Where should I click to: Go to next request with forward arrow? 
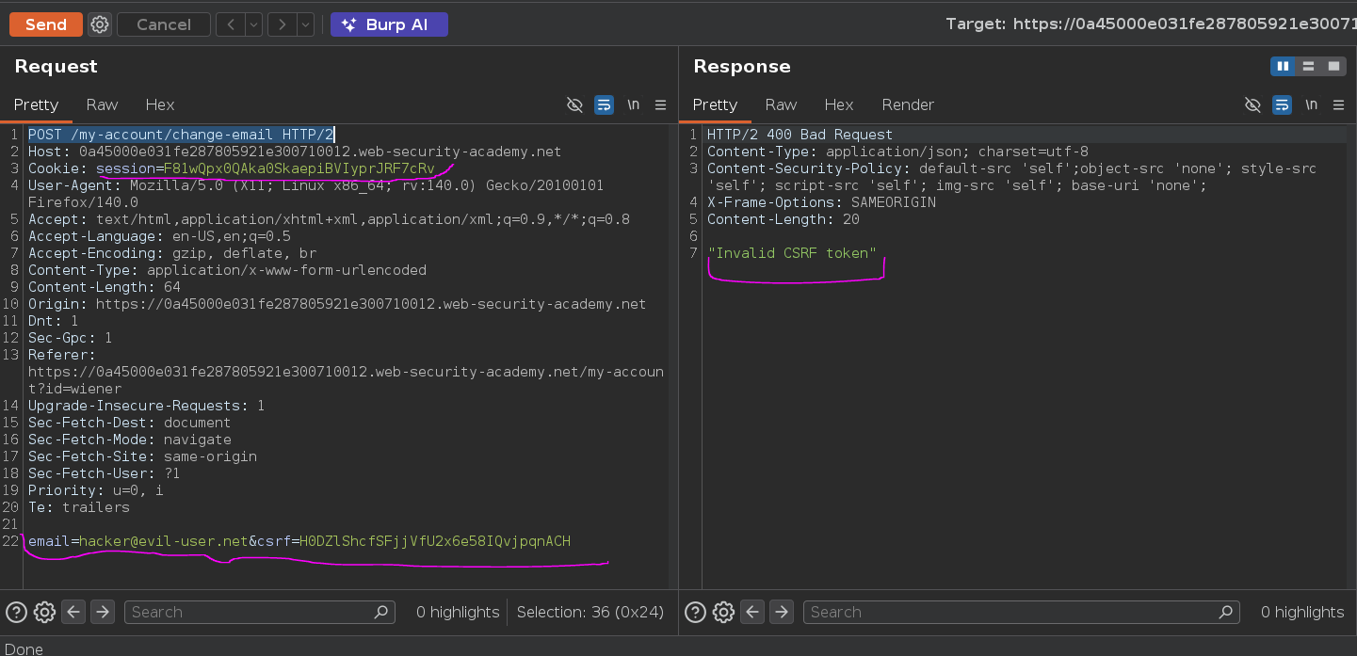click(x=283, y=24)
